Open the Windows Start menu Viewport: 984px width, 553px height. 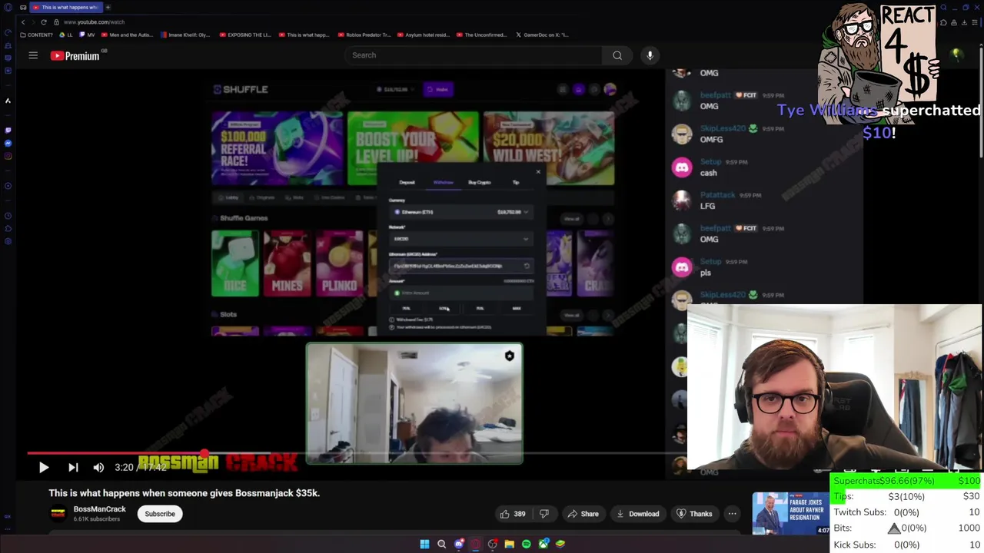point(424,544)
